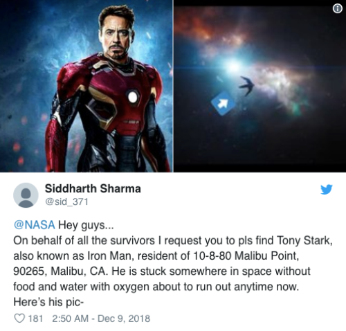
Task: Click the Twitter bird logo
Action: [327, 189]
